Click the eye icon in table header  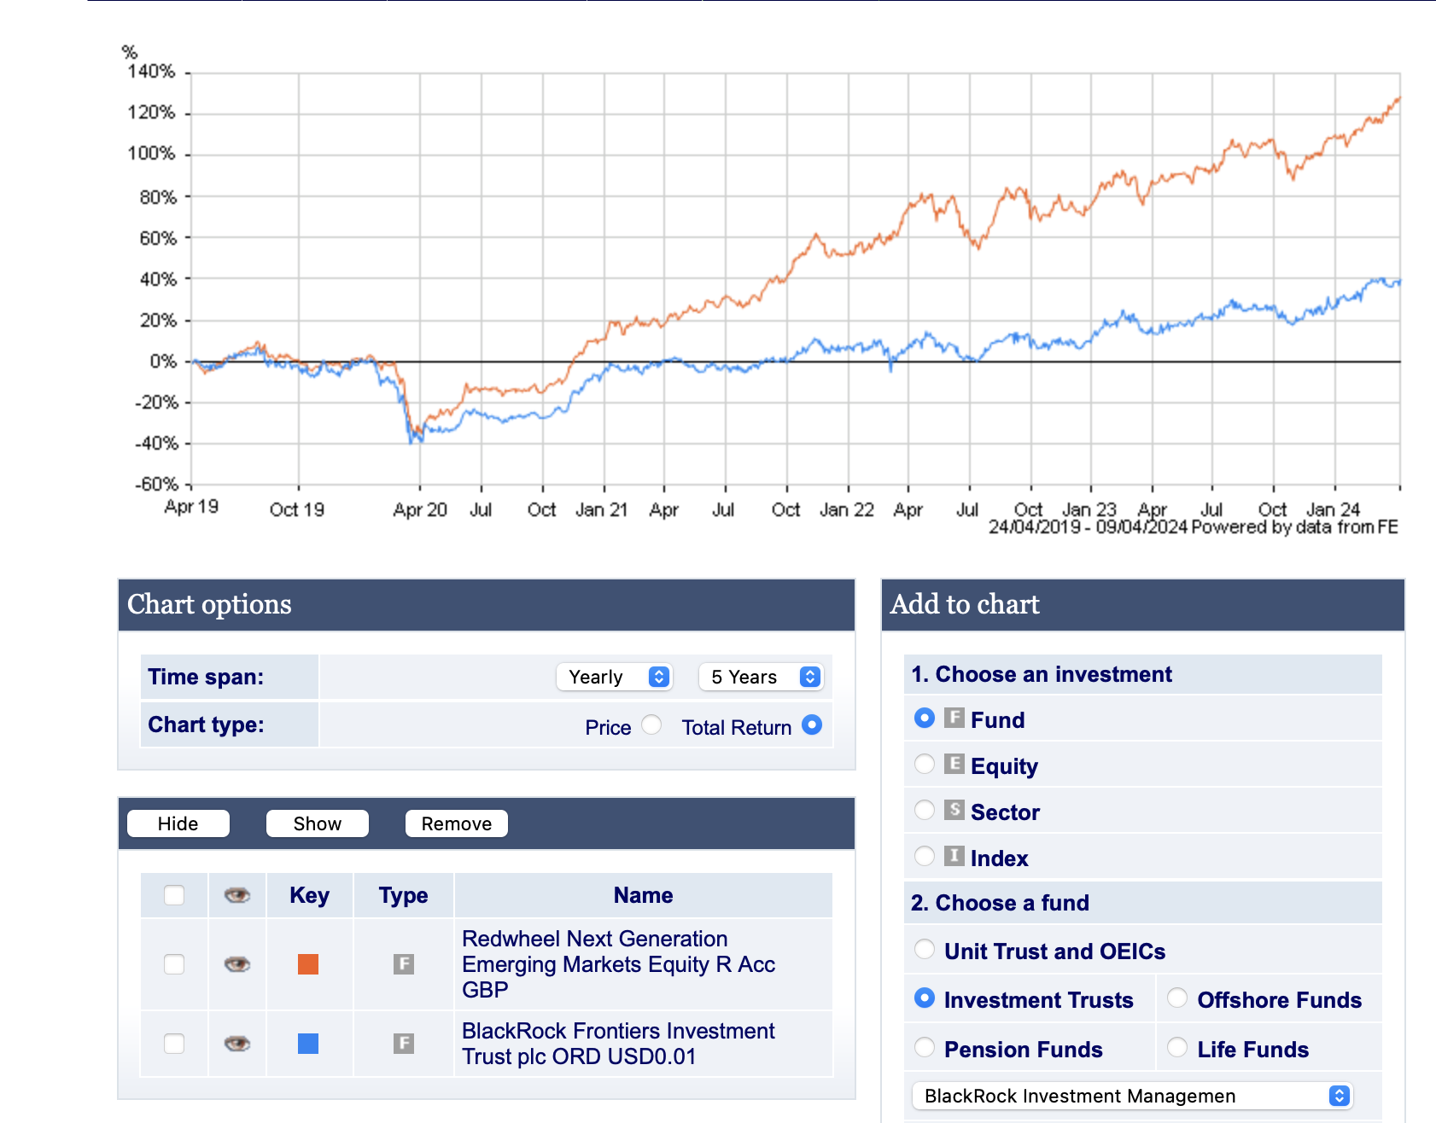click(237, 895)
